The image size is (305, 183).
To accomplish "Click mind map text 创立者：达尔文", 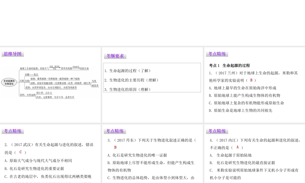I will (x=44, y=93).
